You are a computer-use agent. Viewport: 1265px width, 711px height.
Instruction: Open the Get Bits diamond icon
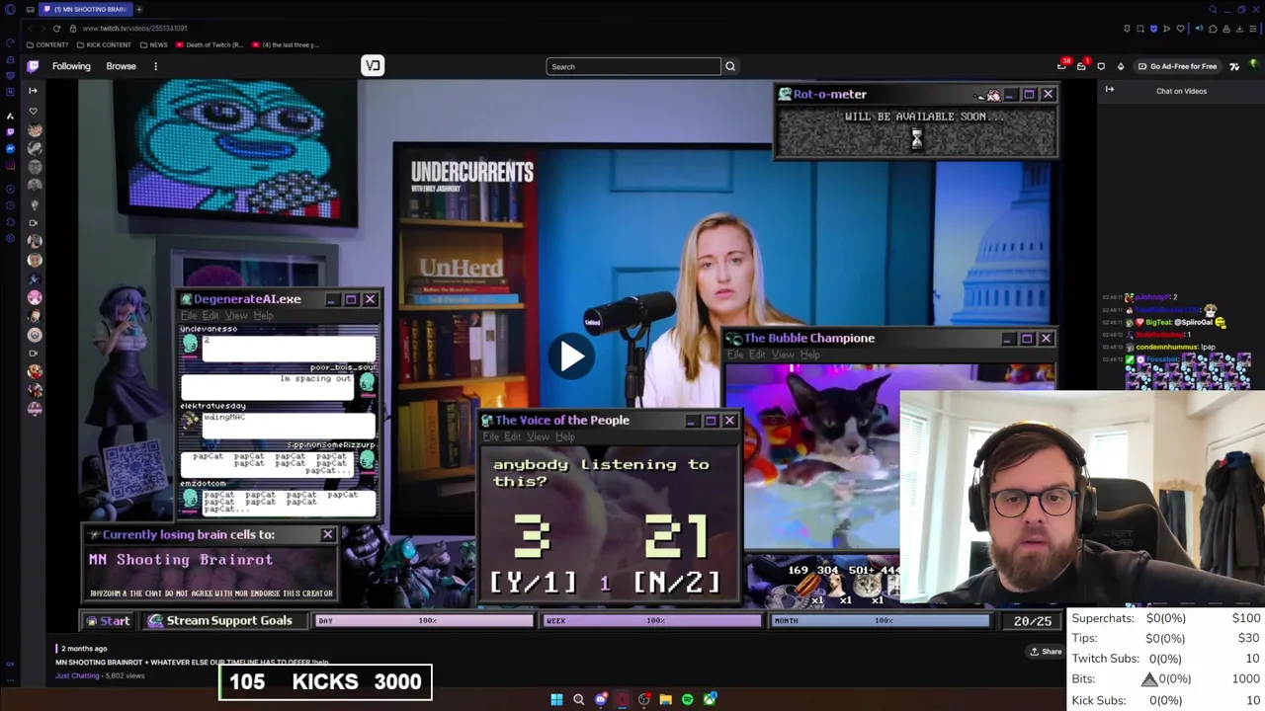[1121, 66]
